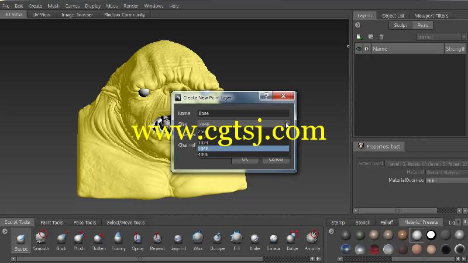Choose highlighted 2048 size option
The width and height of the screenshot is (468, 263).
pos(243,148)
